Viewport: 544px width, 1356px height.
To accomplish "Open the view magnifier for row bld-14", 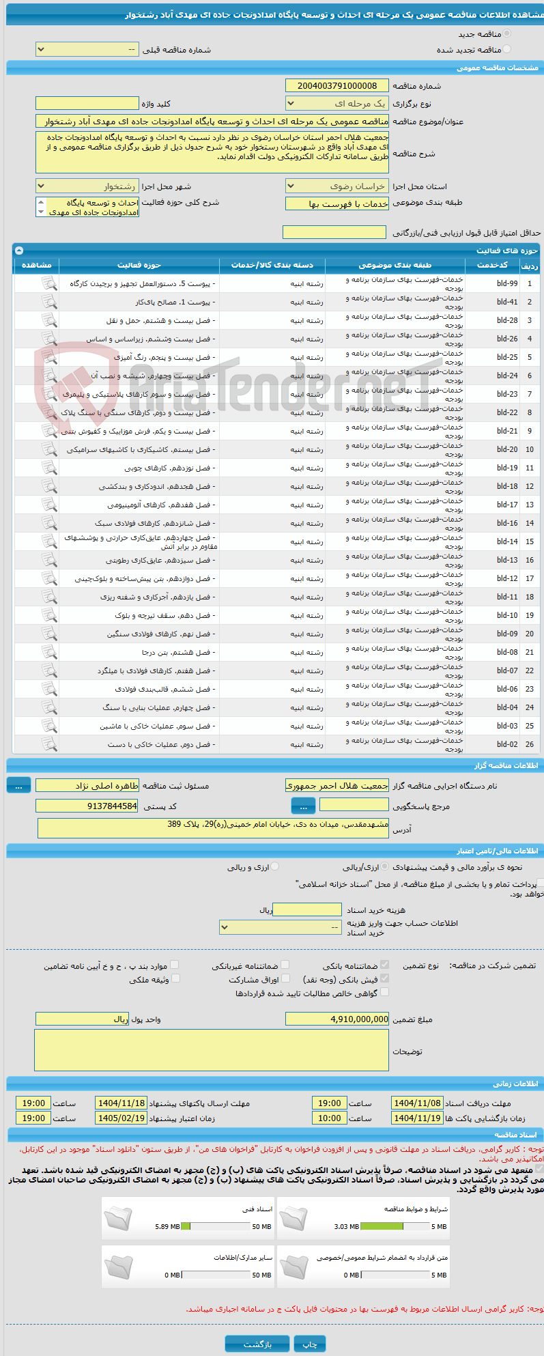I will 49,541.
